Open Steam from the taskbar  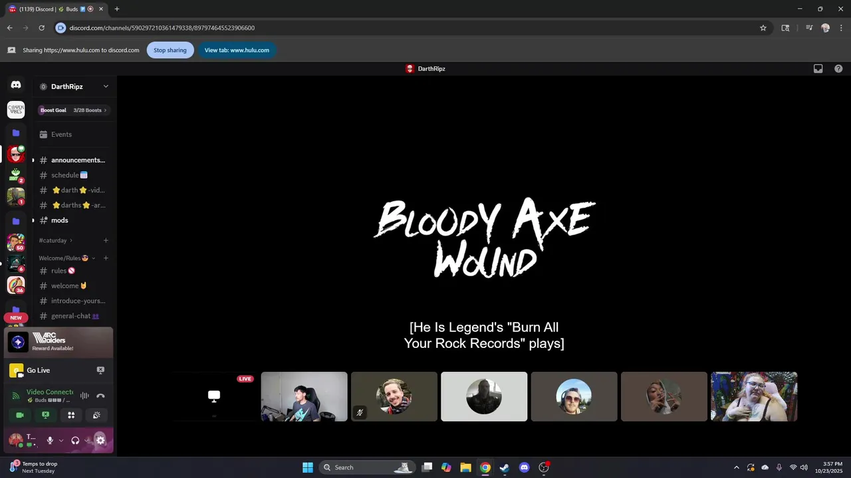point(505,467)
